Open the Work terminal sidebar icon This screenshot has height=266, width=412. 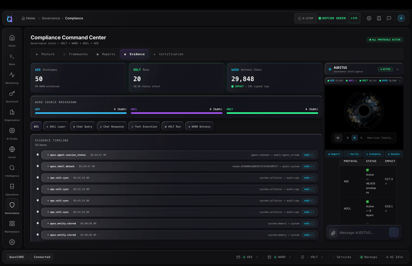pos(12,56)
